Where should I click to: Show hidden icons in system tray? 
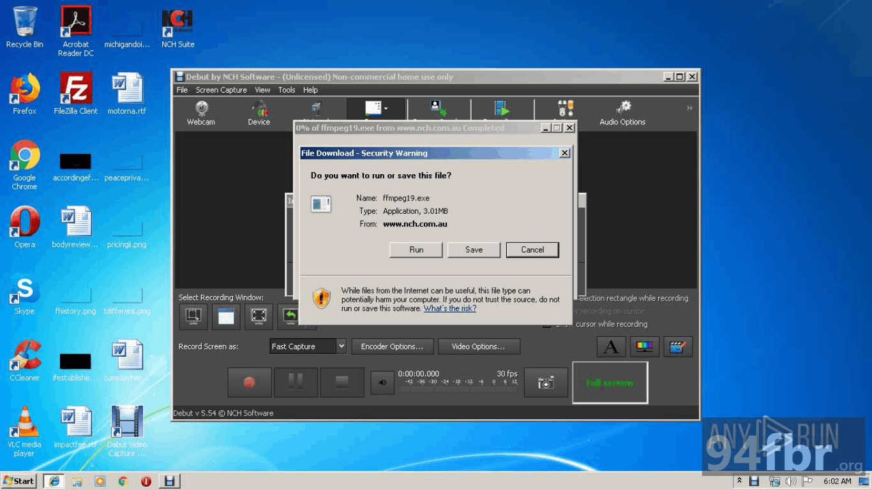point(739,480)
